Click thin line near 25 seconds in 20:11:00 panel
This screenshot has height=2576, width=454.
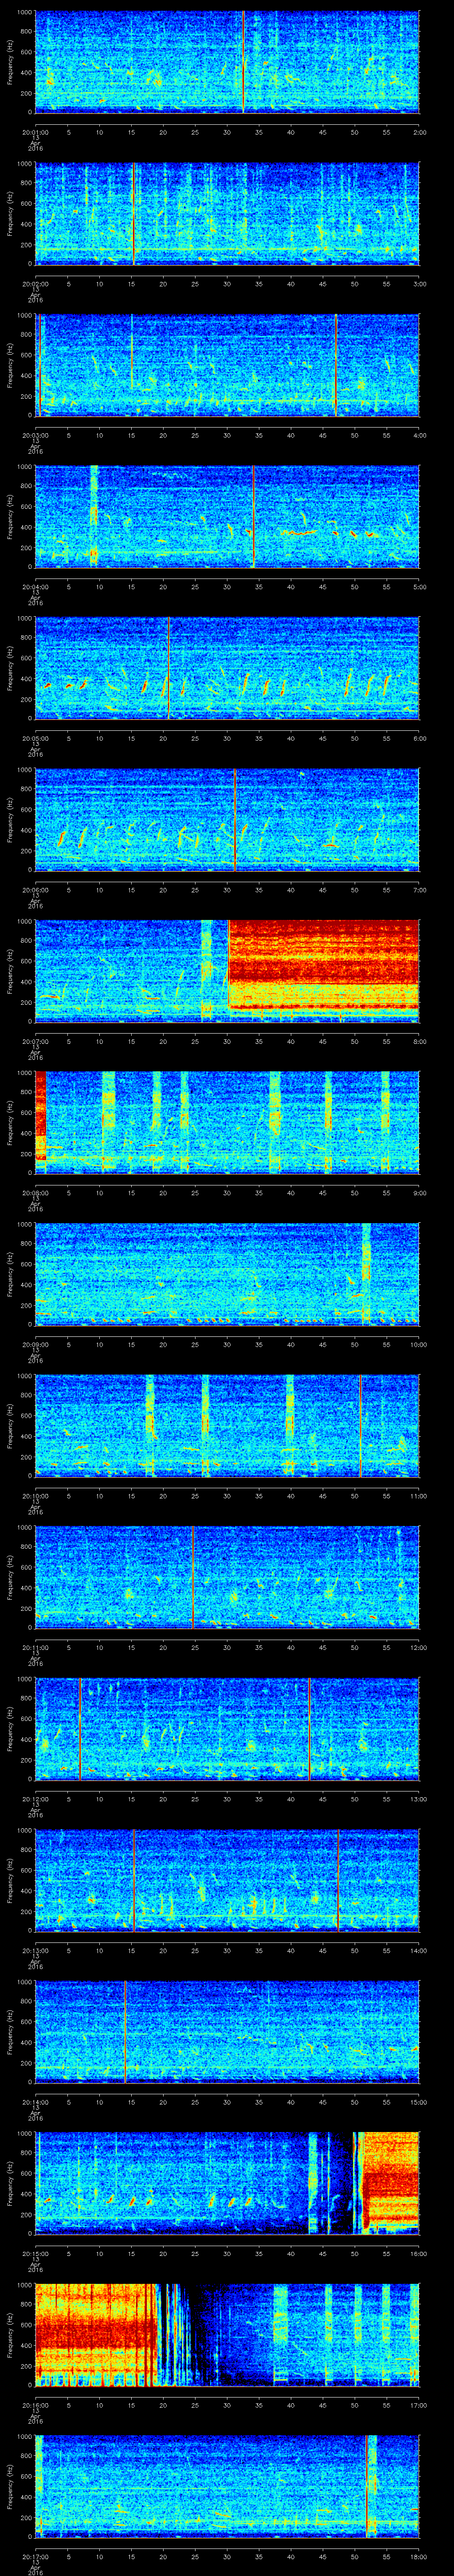pos(192,1576)
